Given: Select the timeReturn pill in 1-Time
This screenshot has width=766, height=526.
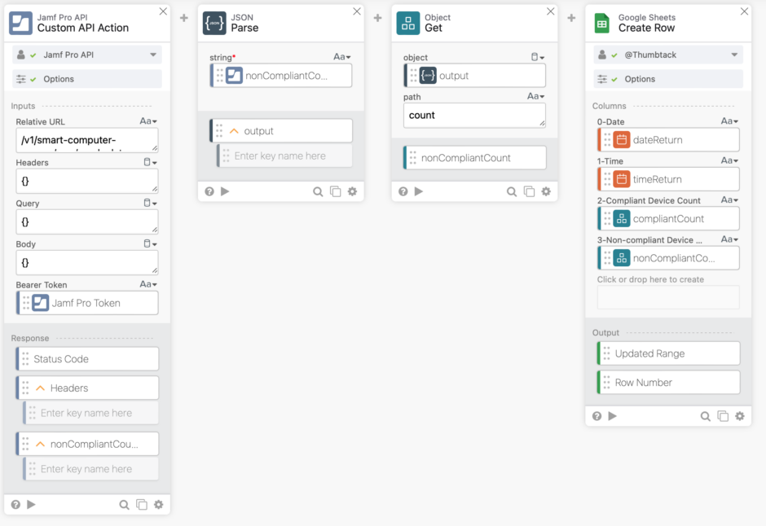Looking at the screenshot, I should click(668, 180).
